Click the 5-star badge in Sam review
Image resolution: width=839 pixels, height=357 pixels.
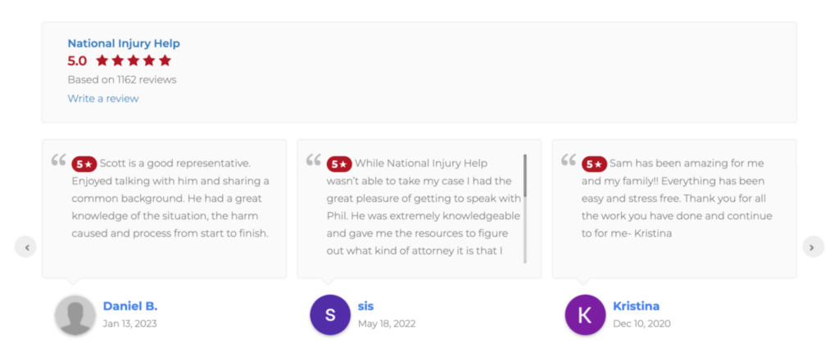(x=594, y=164)
